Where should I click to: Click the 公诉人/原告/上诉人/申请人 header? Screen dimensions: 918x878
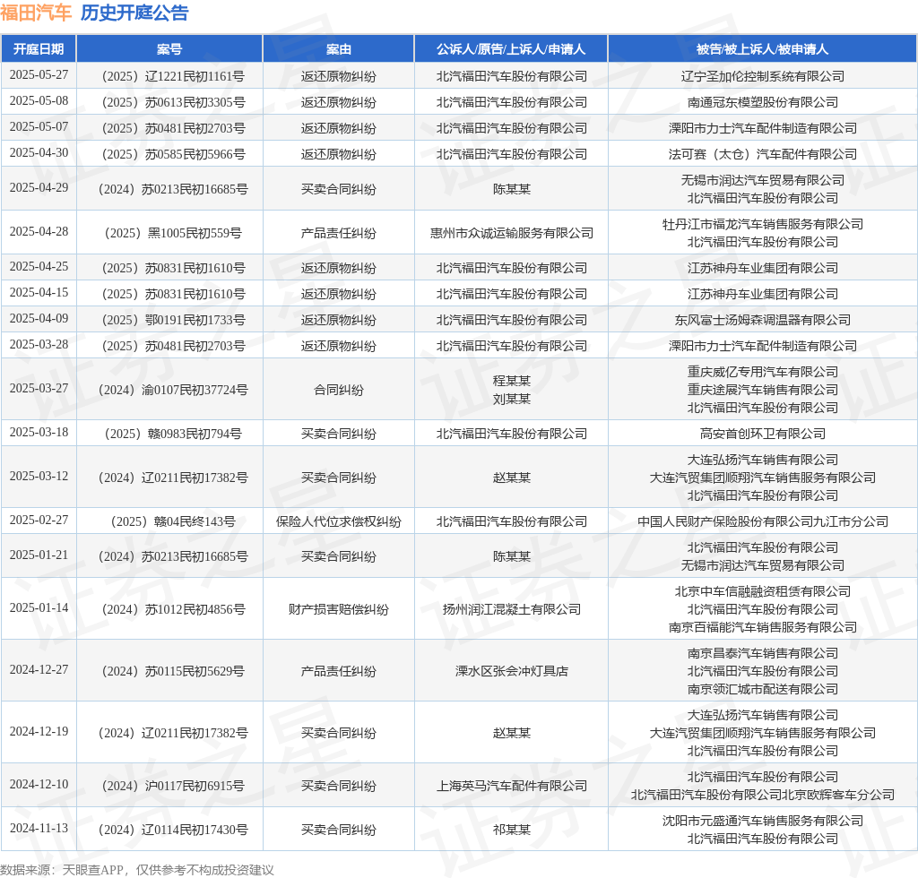pyautogui.click(x=511, y=49)
